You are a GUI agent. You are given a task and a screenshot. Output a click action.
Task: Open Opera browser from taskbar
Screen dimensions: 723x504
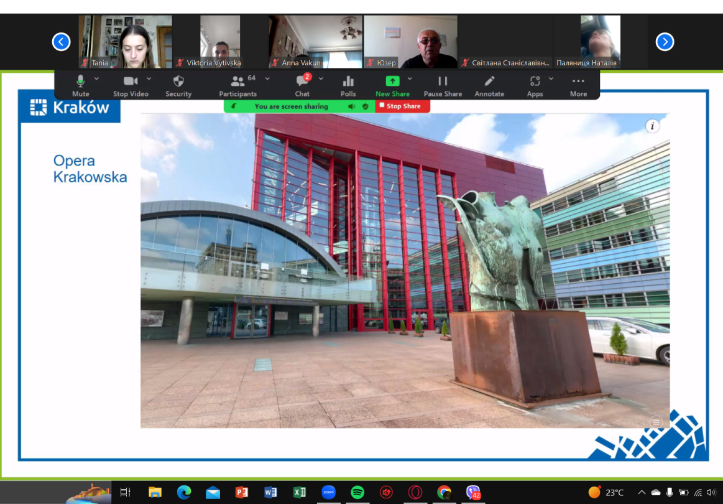[x=415, y=492]
